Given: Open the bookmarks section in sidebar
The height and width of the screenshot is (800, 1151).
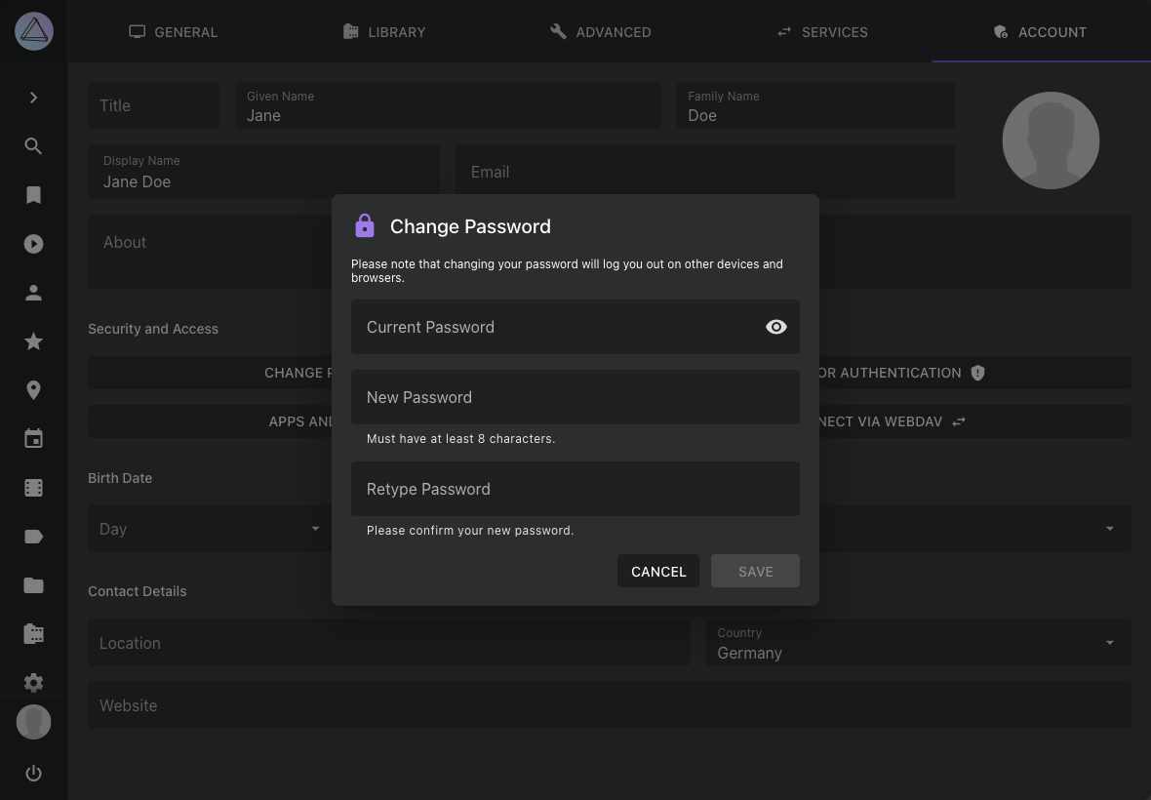Looking at the screenshot, I should pyautogui.click(x=33, y=195).
